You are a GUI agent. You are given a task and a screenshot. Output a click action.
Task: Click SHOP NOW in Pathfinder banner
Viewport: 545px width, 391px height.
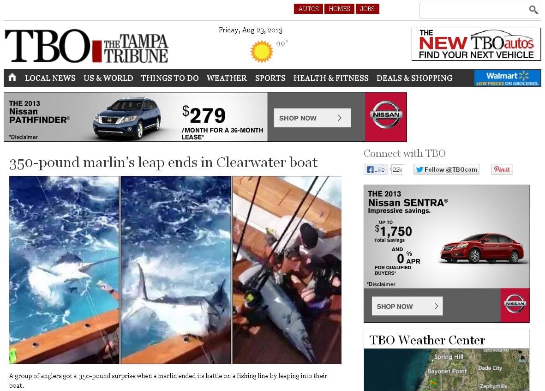tap(312, 118)
